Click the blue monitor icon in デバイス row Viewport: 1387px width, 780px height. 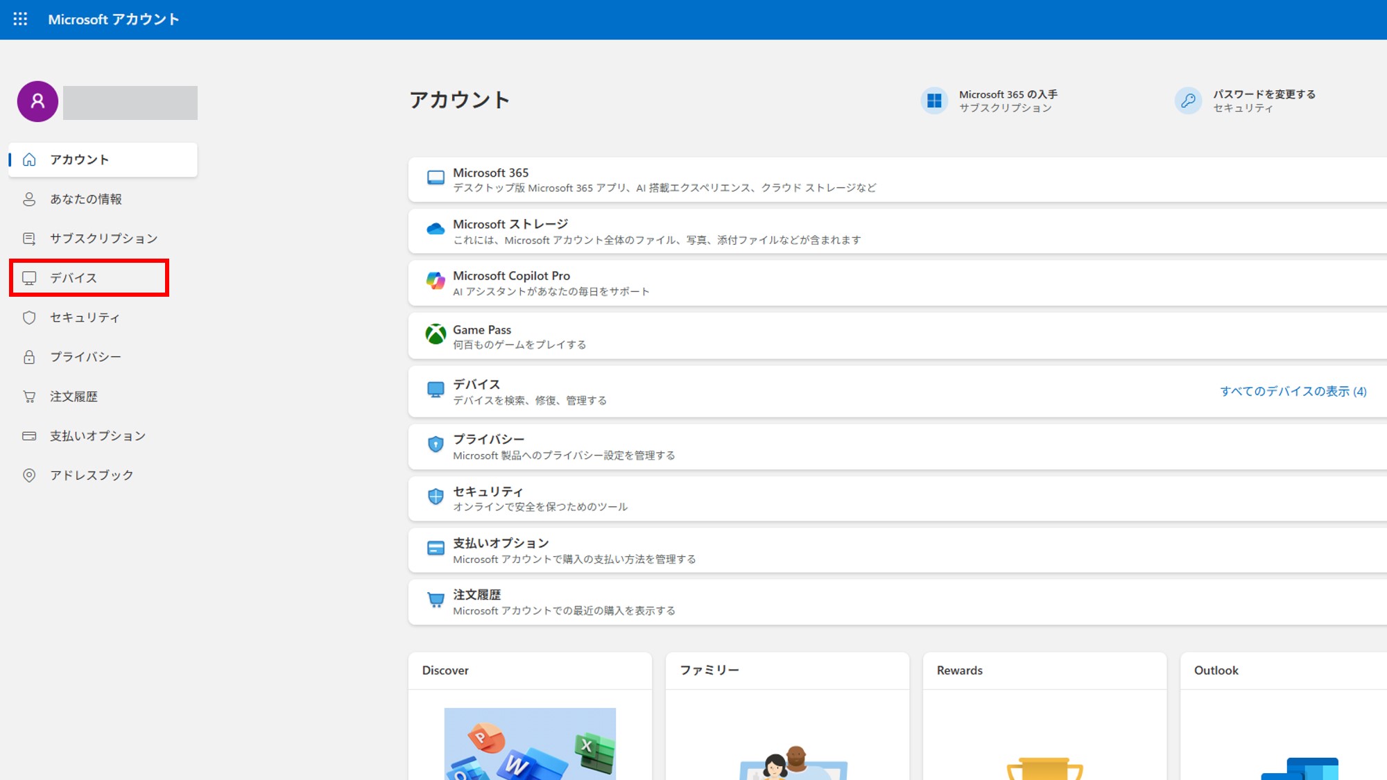[436, 390]
